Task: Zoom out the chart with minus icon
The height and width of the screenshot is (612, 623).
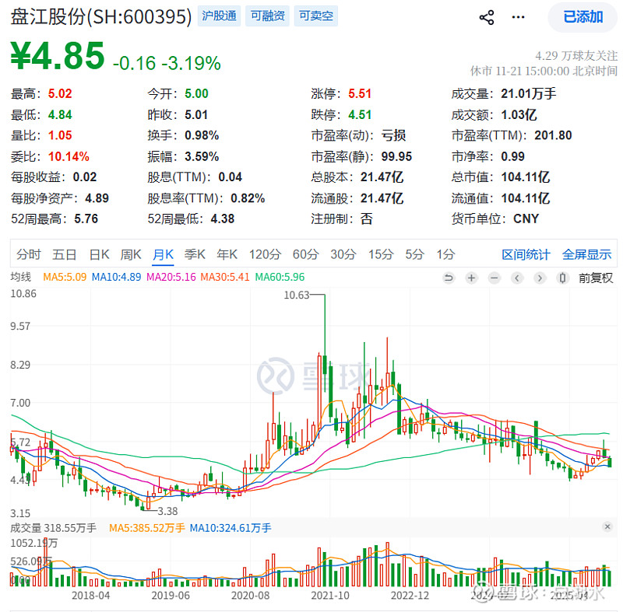Action: pos(494,278)
